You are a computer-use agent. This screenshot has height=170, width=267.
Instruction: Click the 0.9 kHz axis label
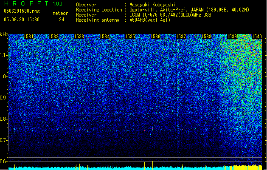pos(4,98)
